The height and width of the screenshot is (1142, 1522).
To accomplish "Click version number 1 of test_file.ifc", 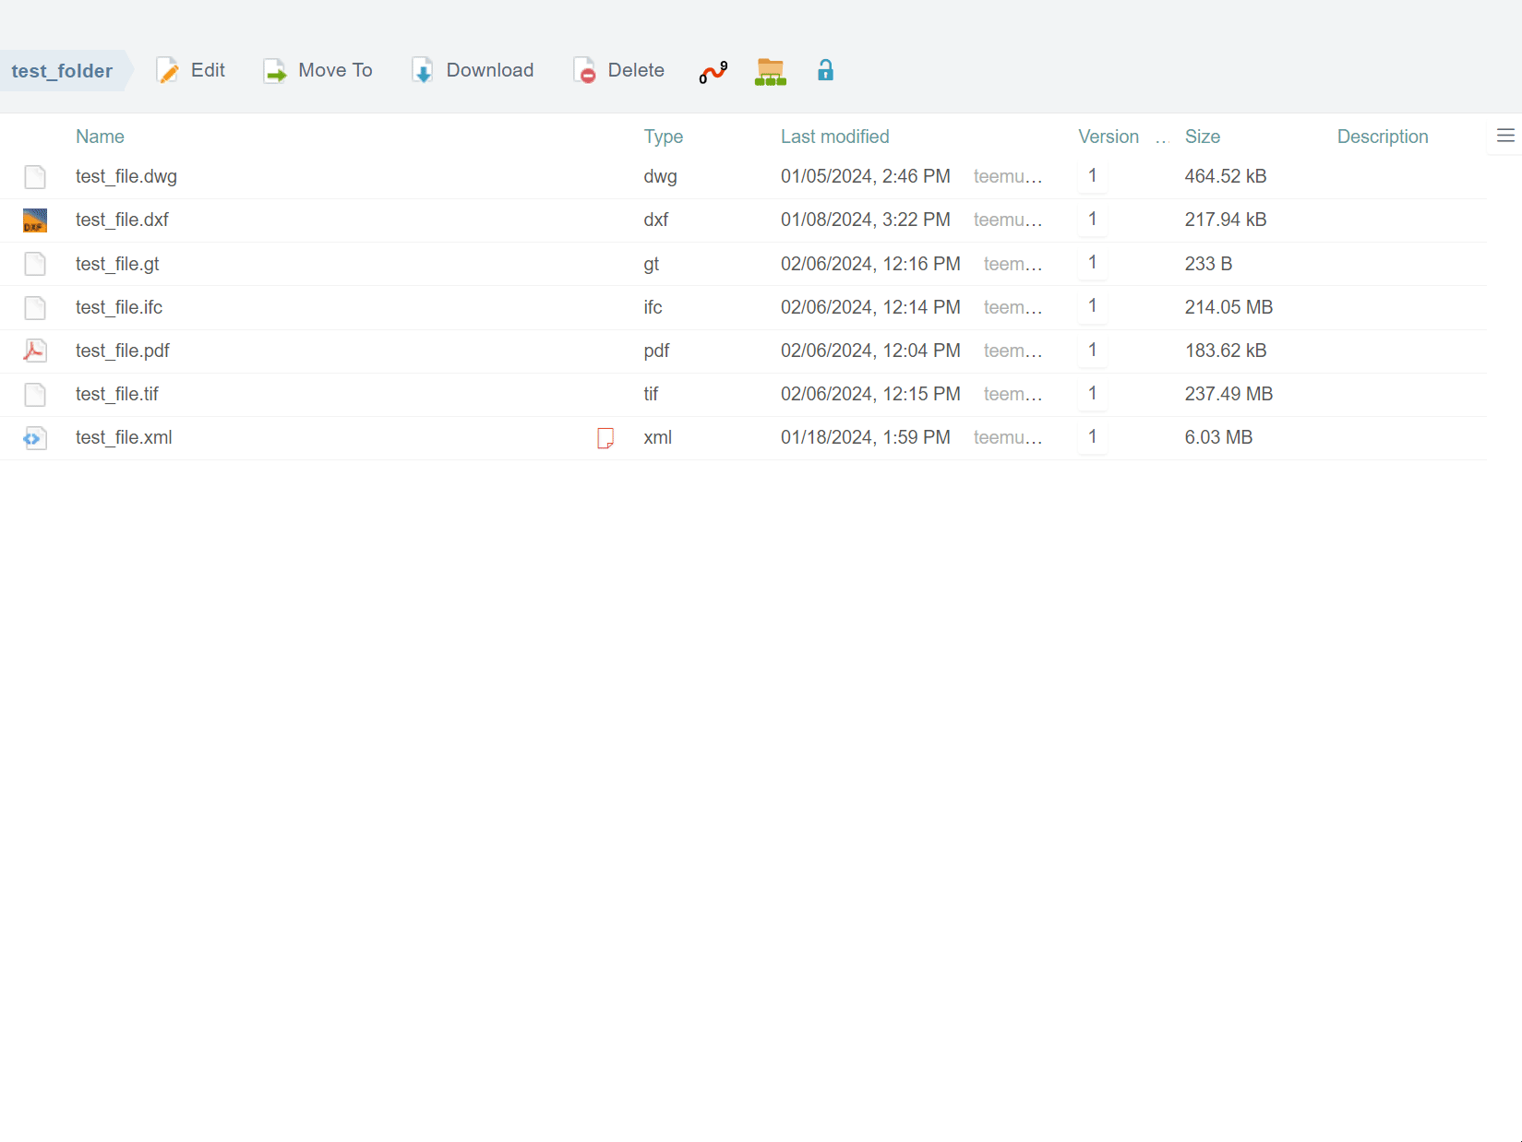I will click(1093, 306).
